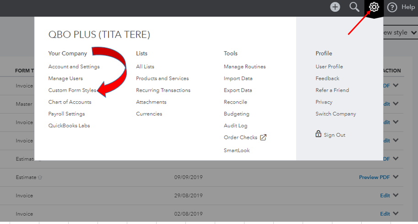This screenshot has width=418, height=224.
Task: Click Edit for the 29/08/2019 invoice
Action: [x=385, y=196]
